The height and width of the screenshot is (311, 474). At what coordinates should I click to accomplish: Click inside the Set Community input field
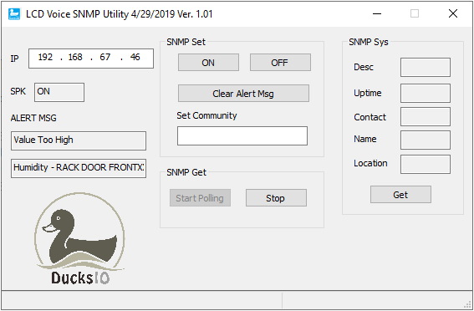tap(242, 136)
